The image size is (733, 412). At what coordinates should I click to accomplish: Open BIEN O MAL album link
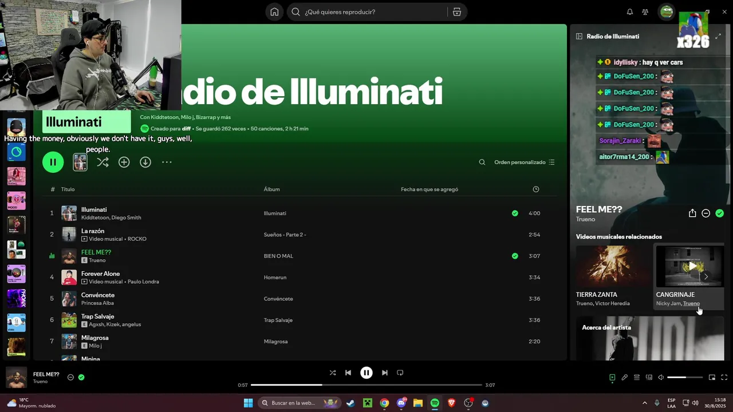point(278,256)
